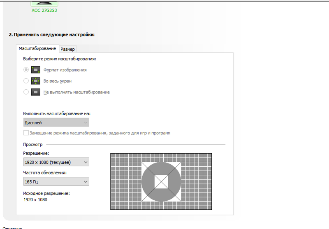Click the aspect ratio scaling mode icon
This screenshot has width=329, height=229.
36,70
